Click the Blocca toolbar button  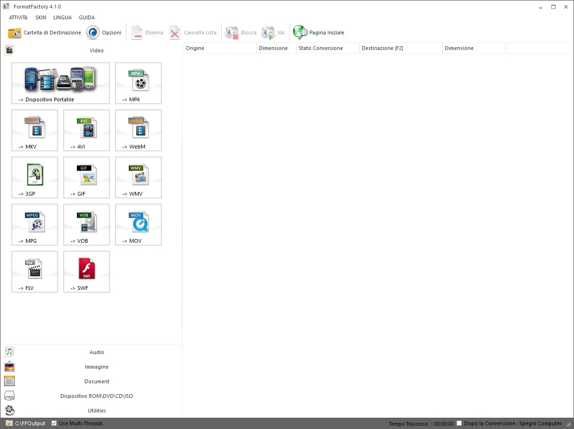coord(241,33)
